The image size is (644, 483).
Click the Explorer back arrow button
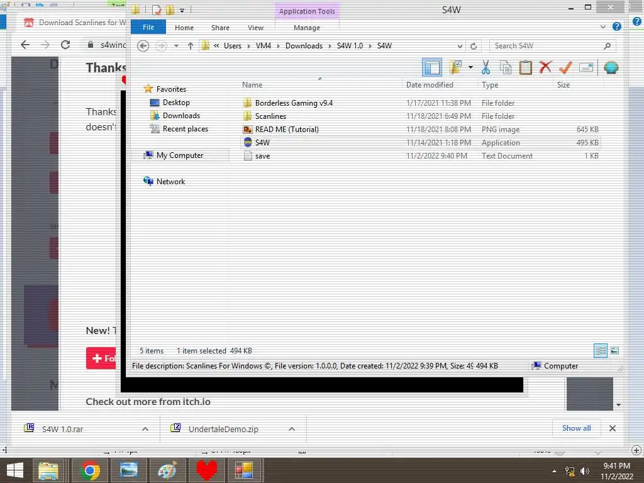[143, 45]
